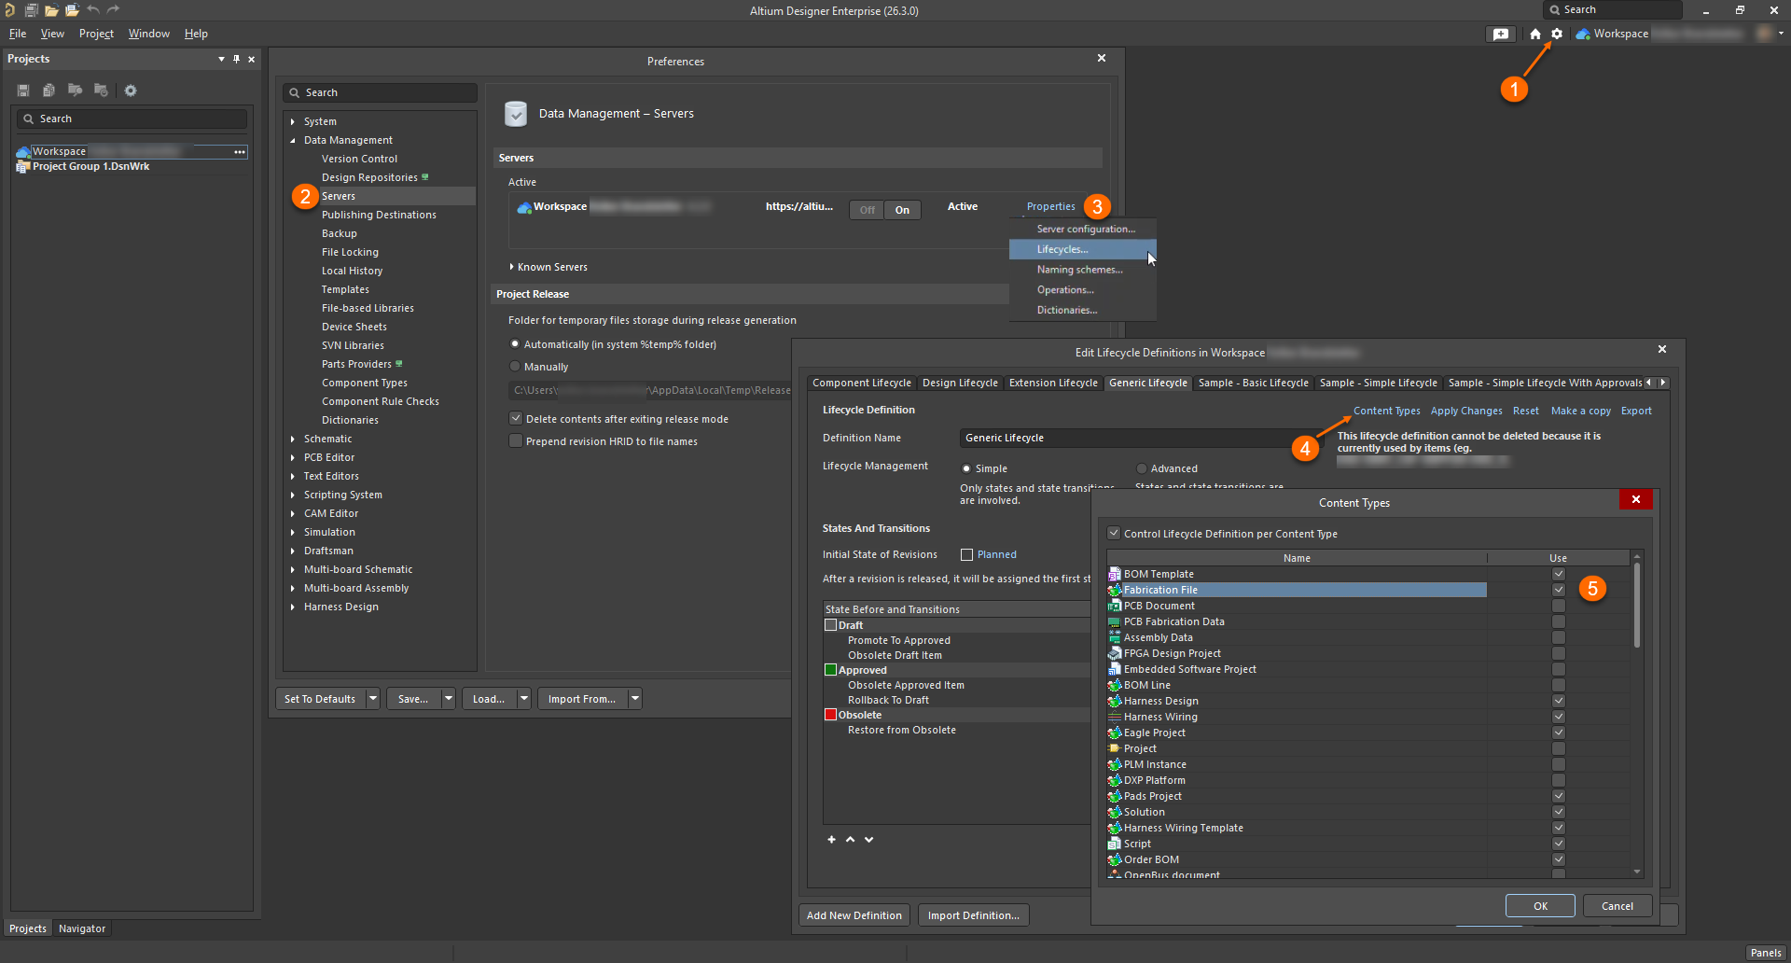Select the Advanced lifecycle management radio button
The height and width of the screenshot is (963, 1791).
(1141, 468)
